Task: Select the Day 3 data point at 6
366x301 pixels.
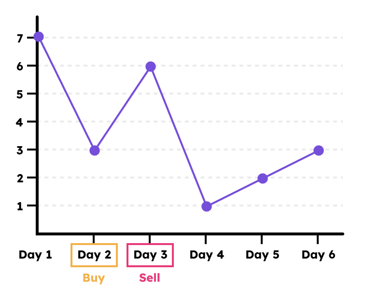Action: 151,67
